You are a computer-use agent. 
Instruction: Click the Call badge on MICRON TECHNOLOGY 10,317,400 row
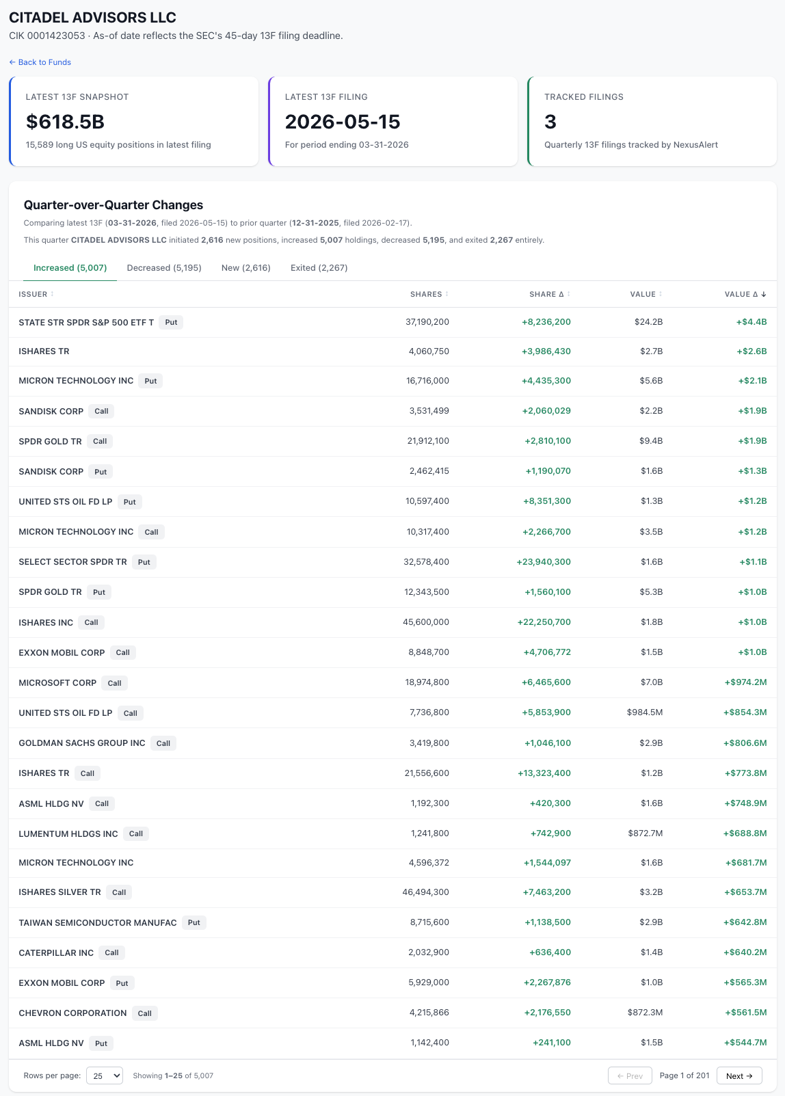(x=151, y=531)
